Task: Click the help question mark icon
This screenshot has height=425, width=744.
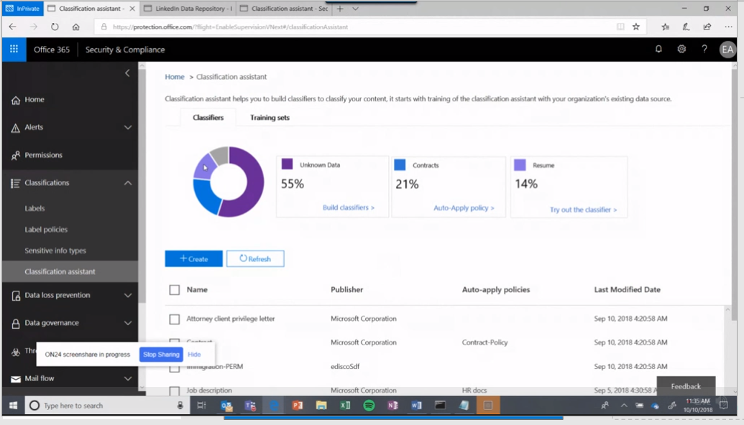Action: pyautogui.click(x=704, y=49)
